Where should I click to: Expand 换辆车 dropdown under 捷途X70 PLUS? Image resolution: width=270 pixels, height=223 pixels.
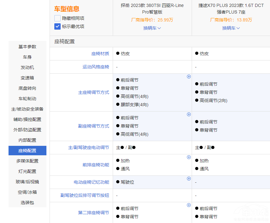coord(231,28)
